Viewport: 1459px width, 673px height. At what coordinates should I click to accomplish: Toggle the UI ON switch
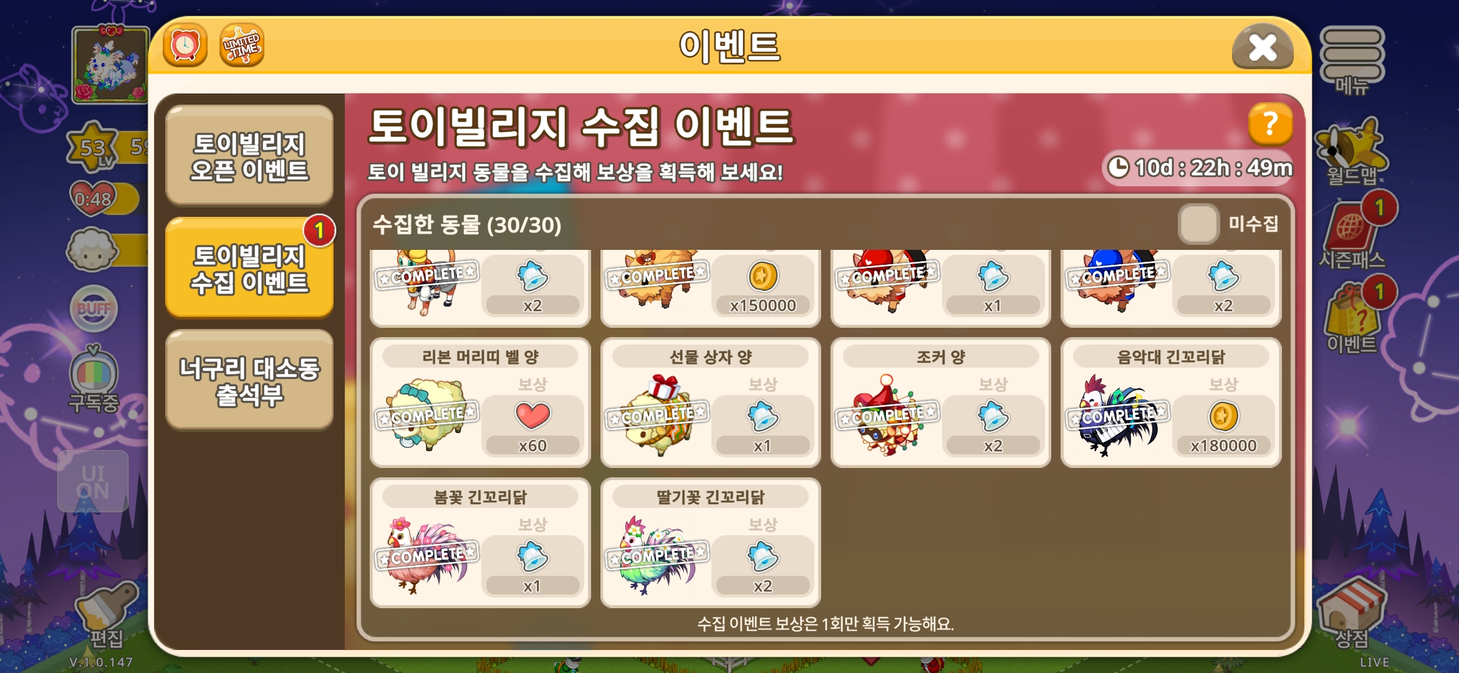tap(93, 482)
